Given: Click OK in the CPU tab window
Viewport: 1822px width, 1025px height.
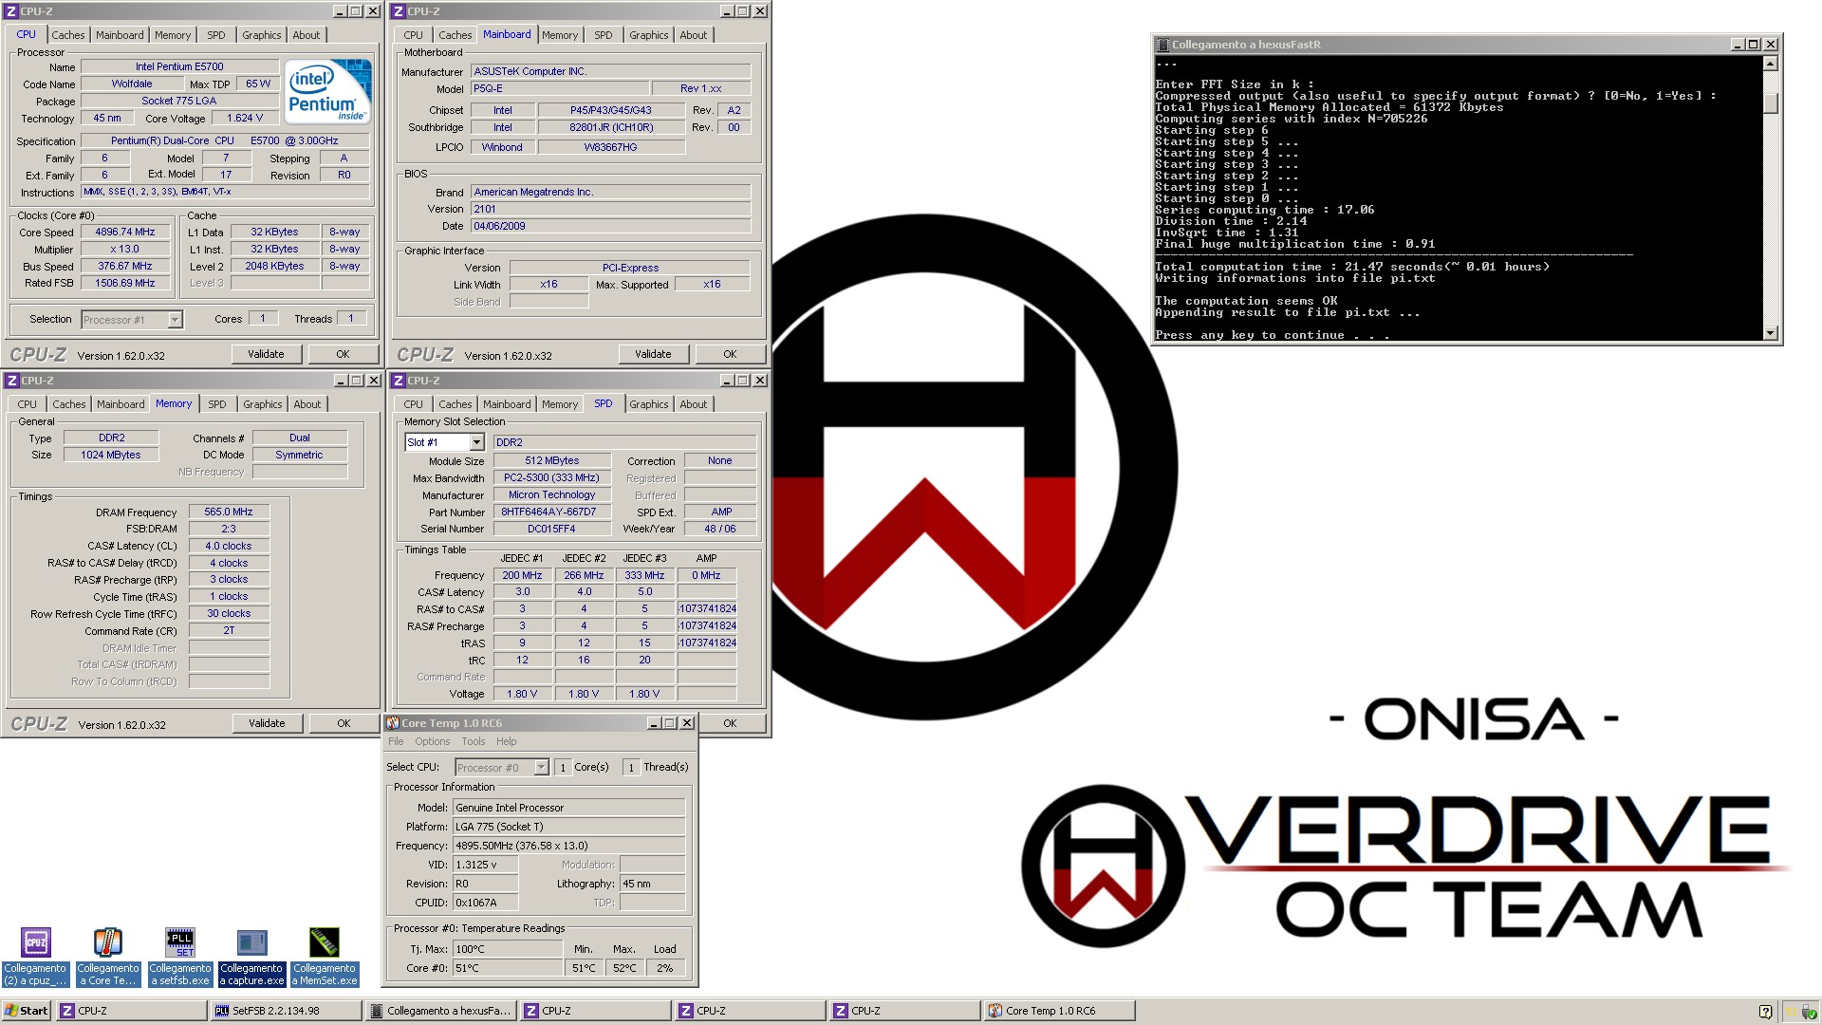Looking at the screenshot, I should [x=344, y=354].
